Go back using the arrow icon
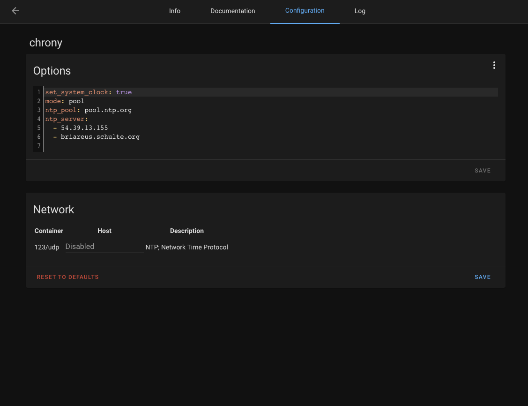This screenshot has height=406, width=528. click(15, 11)
